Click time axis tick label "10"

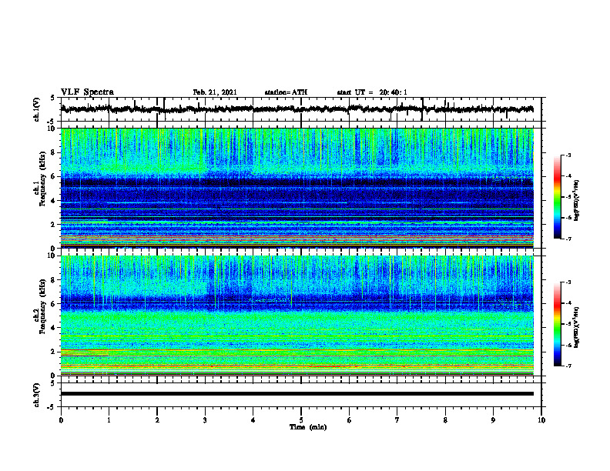click(x=541, y=420)
